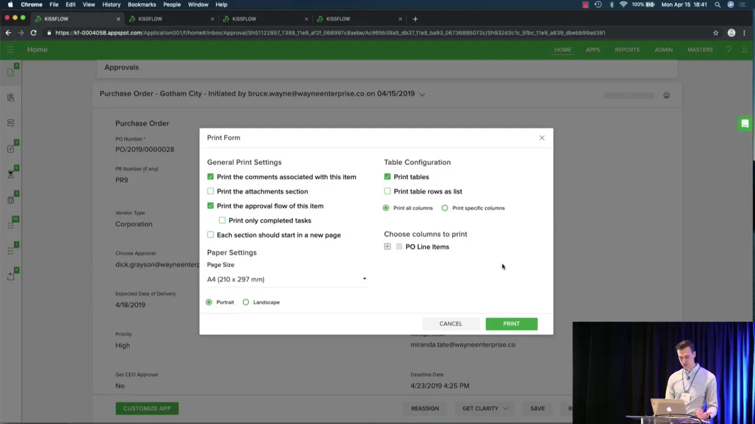
Task: Open Time Machine menu bar icon
Action: click(598, 5)
